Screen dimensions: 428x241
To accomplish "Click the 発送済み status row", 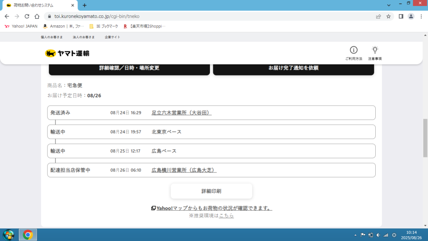I will tap(211, 113).
